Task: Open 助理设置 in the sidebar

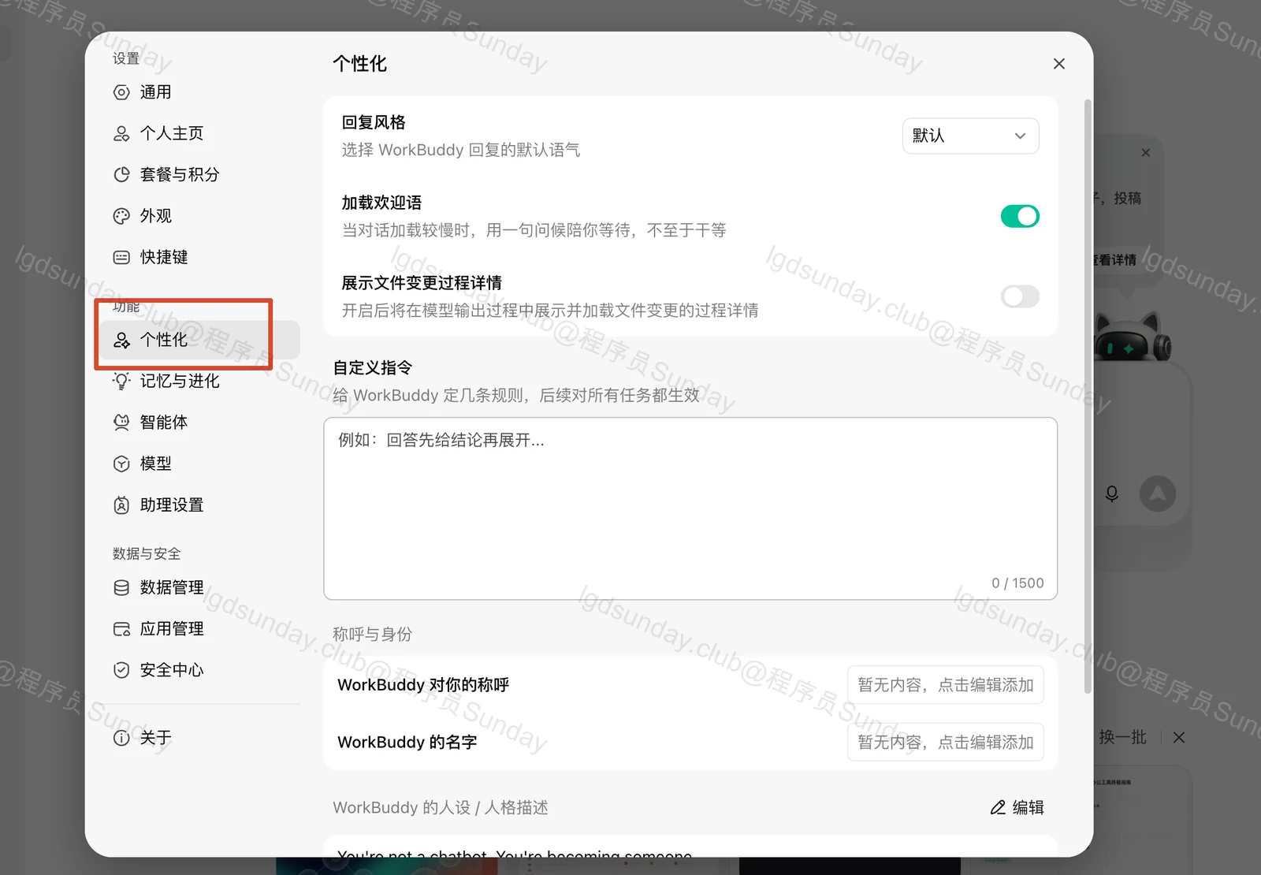Action: coord(200,505)
